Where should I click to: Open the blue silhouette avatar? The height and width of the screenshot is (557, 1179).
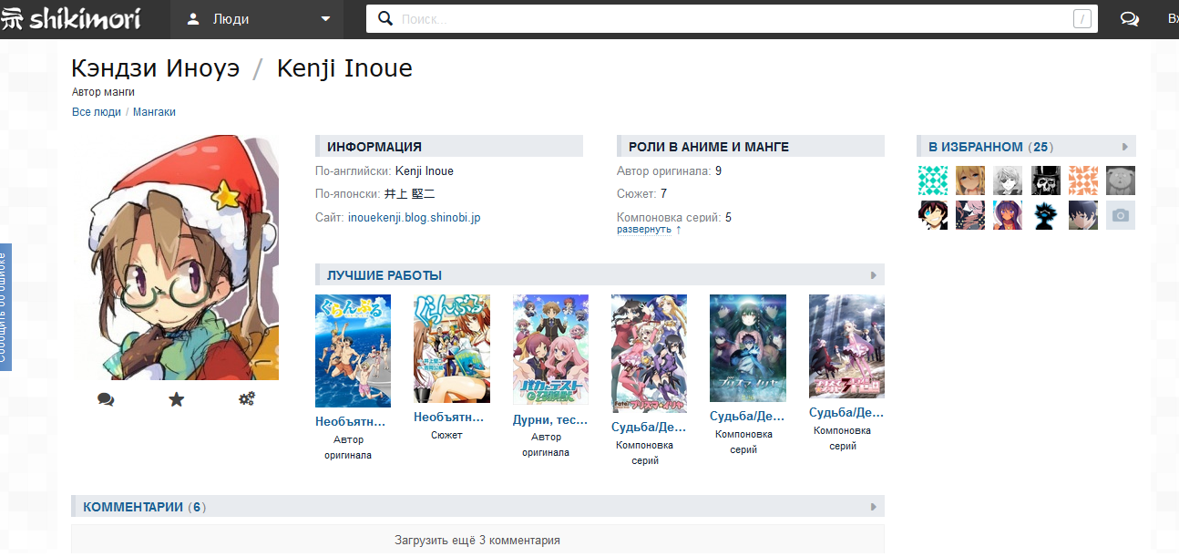point(1046,215)
